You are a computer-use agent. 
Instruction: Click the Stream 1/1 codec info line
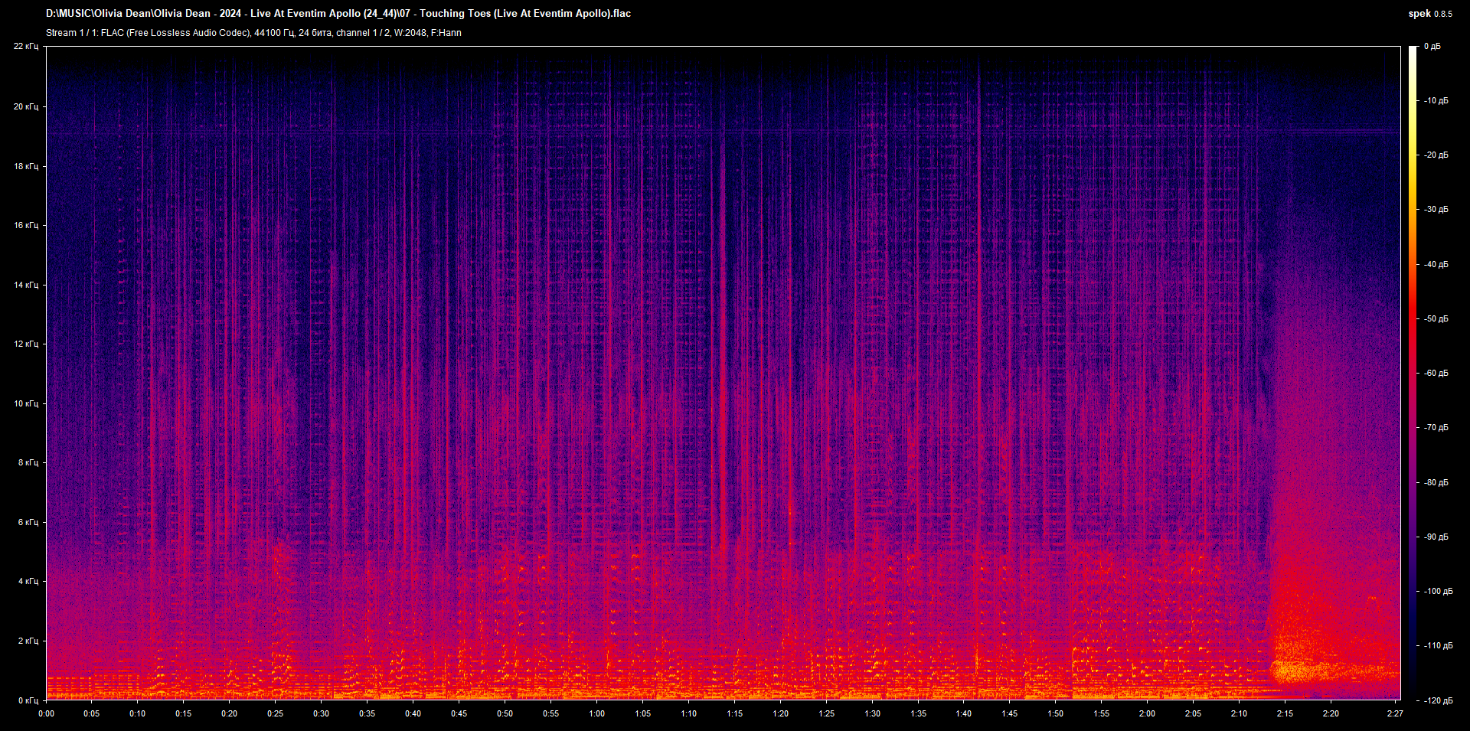coord(253,33)
